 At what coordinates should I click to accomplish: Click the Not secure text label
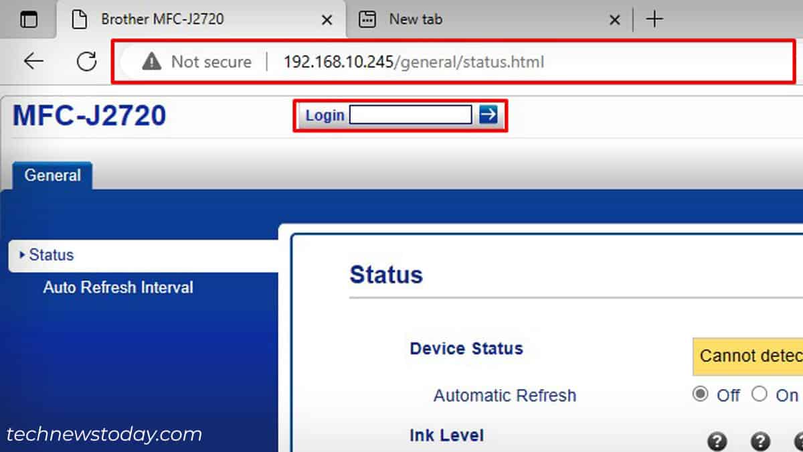pyautogui.click(x=211, y=62)
